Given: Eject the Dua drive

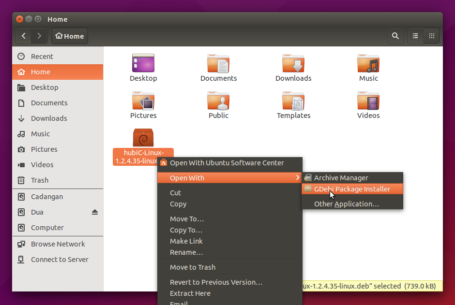Looking at the screenshot, I should 94,212.
